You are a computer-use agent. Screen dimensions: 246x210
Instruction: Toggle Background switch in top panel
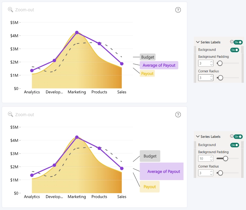(234, 50)
